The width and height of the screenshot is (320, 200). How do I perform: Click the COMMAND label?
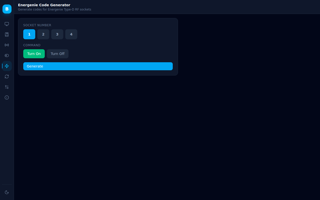32,45
